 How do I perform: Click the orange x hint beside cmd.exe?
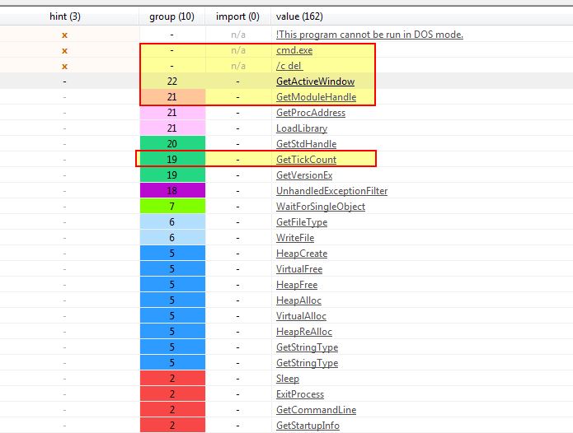pos(64,51)
